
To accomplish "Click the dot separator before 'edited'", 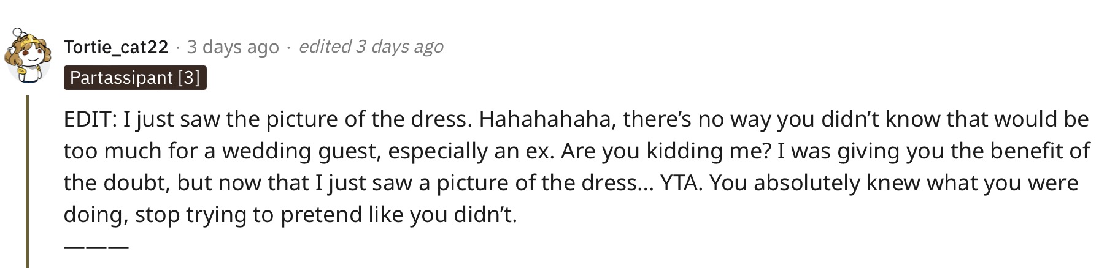I will [x=288, y=48].
